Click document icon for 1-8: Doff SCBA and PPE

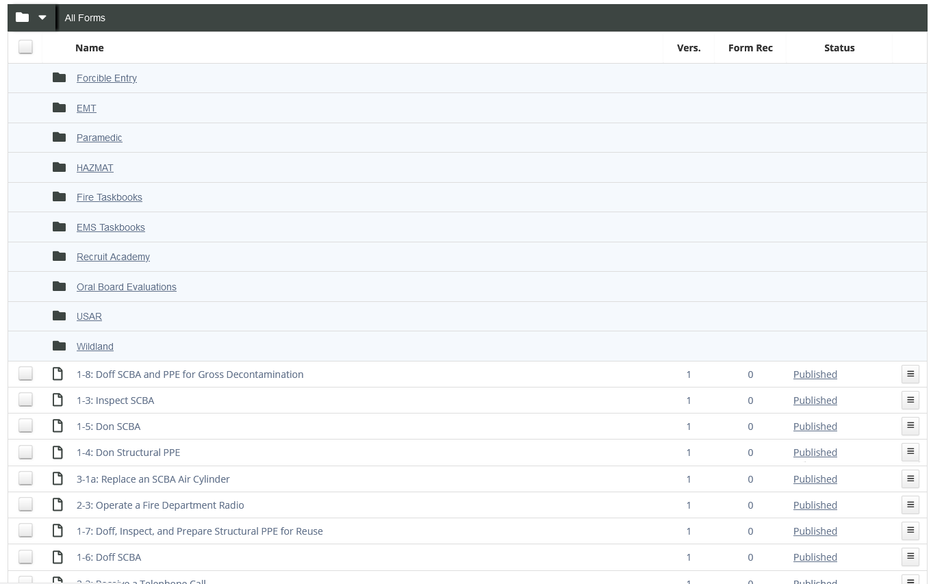(58, 374)
